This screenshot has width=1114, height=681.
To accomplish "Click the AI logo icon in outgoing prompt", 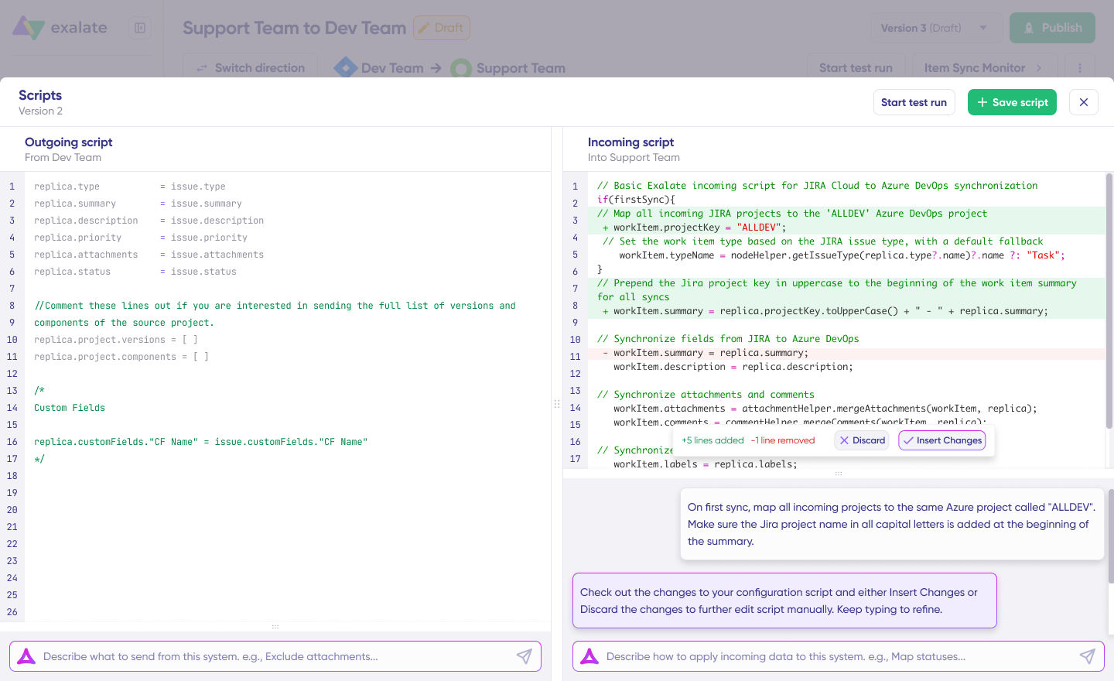I will coord(26,656).
